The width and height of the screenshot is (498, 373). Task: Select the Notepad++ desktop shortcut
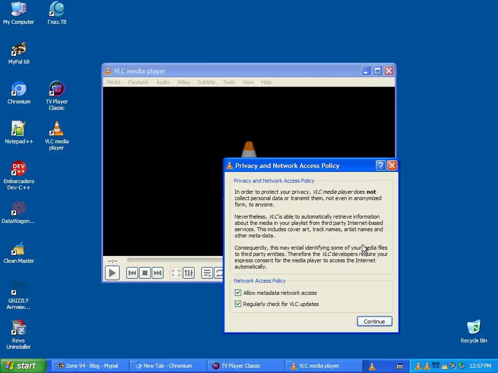pos(19,133)
